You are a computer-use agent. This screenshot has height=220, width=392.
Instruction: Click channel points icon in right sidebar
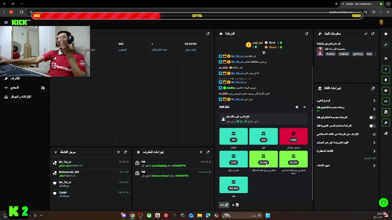click(x=386, y=133)
